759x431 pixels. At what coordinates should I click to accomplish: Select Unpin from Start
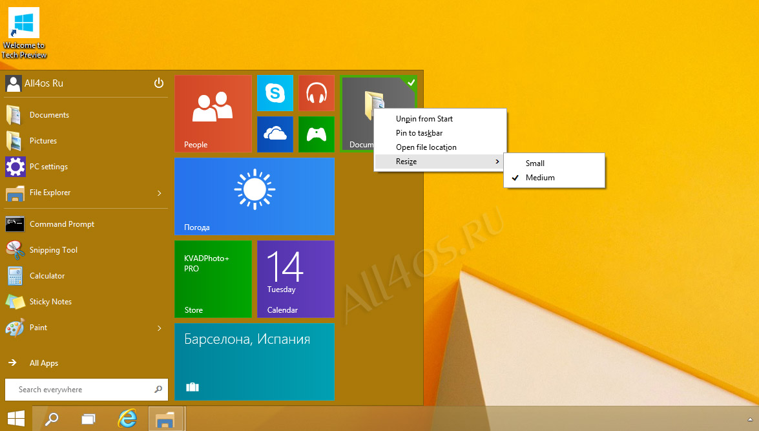[440, 119]
